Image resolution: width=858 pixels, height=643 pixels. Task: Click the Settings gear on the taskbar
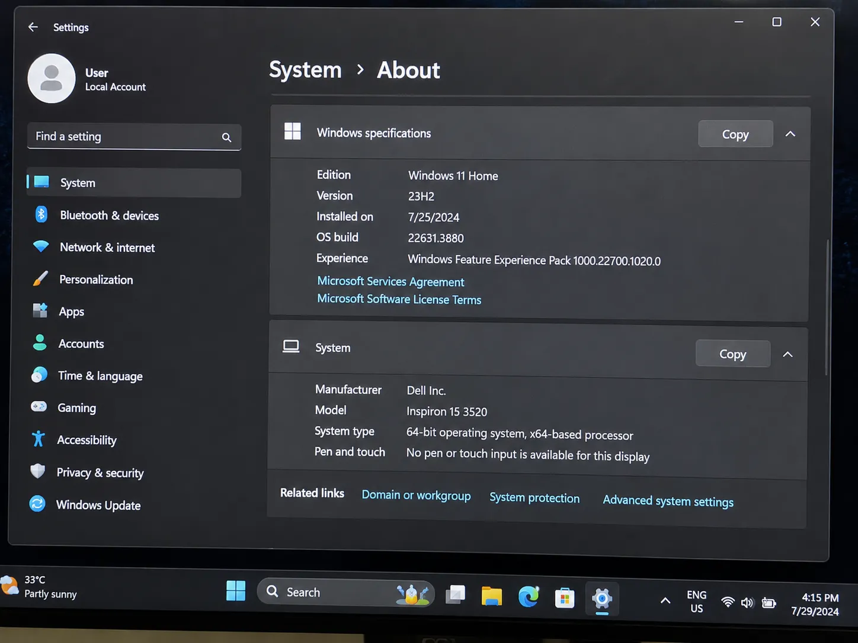point(602,599)
